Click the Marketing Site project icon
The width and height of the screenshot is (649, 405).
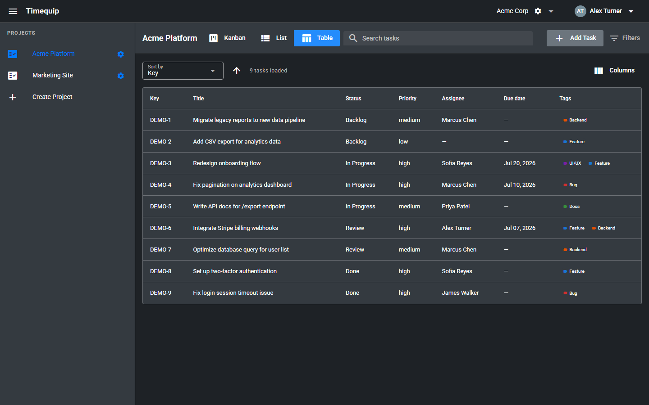[x=13, y=76]
